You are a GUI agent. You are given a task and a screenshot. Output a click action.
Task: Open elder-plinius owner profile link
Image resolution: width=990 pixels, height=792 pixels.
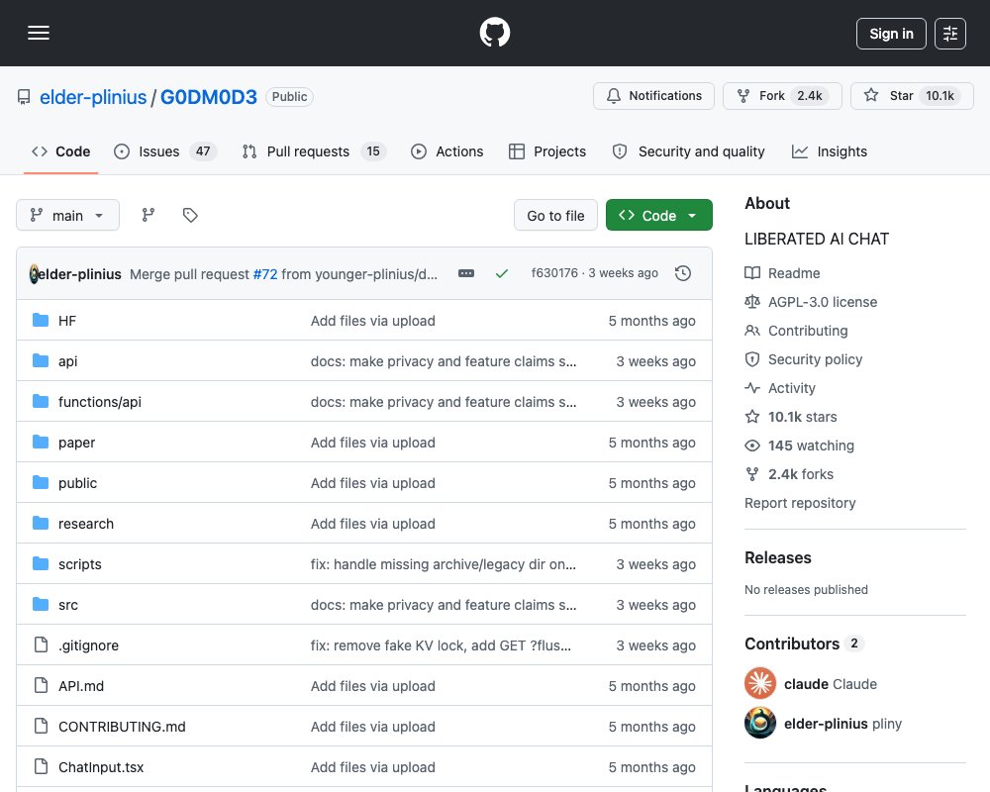click(93, 97)
